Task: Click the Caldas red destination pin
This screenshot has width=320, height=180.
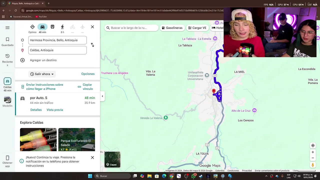Action: click(214, 92)
